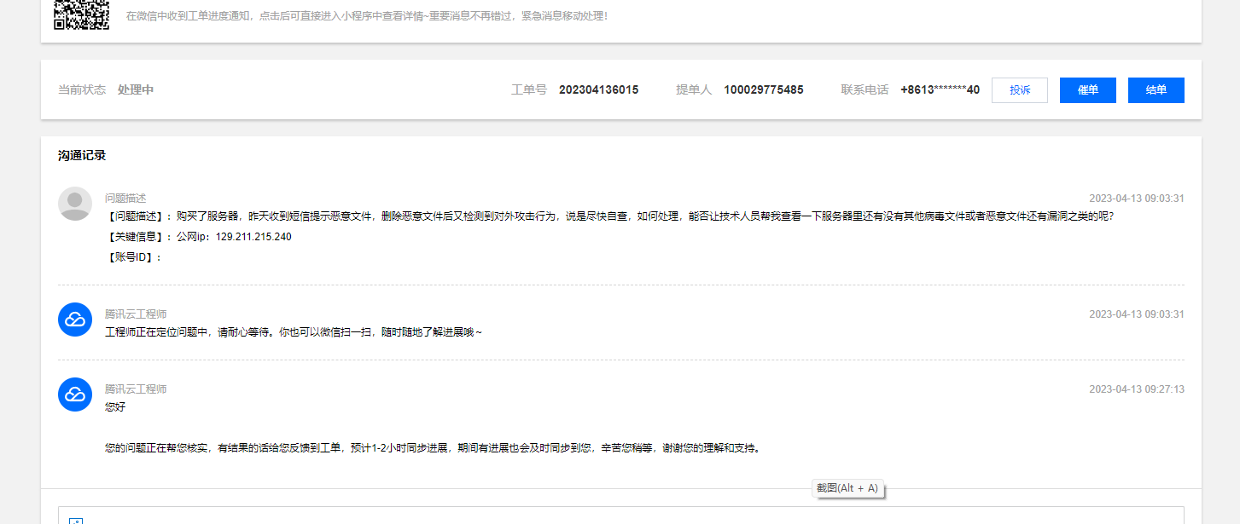The width and height of the screenshot is (1240, 524).
Task: Click the first 腾讯云工程师 cloud avatar
Action: pos(75,320)
